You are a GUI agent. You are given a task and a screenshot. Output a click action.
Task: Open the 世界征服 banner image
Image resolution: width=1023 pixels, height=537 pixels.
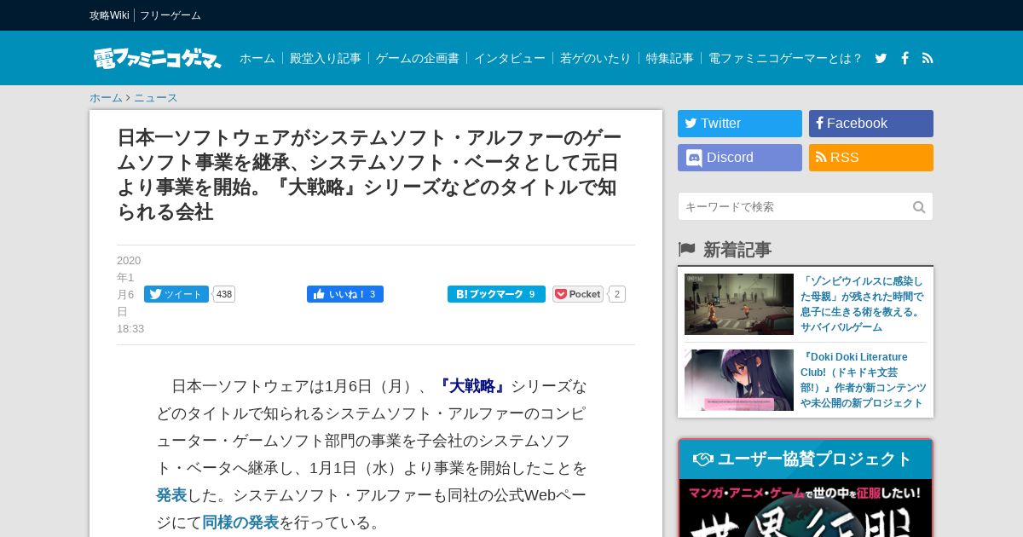click(806, 508)
